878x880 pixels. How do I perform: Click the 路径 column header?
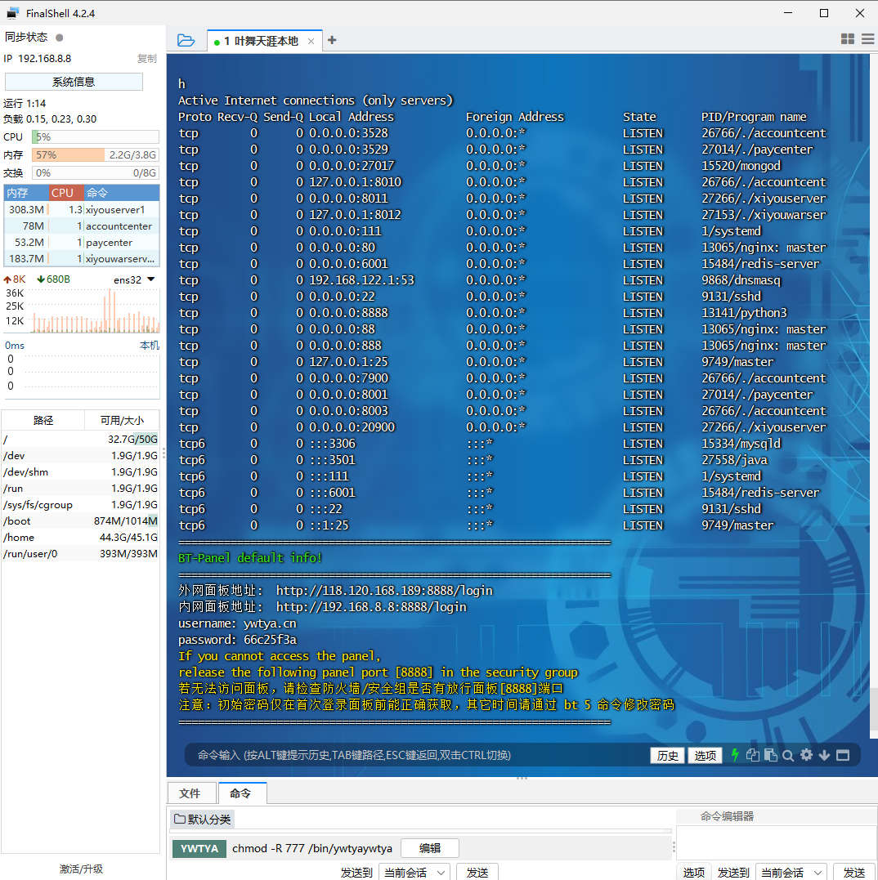(x=43, y=420)
